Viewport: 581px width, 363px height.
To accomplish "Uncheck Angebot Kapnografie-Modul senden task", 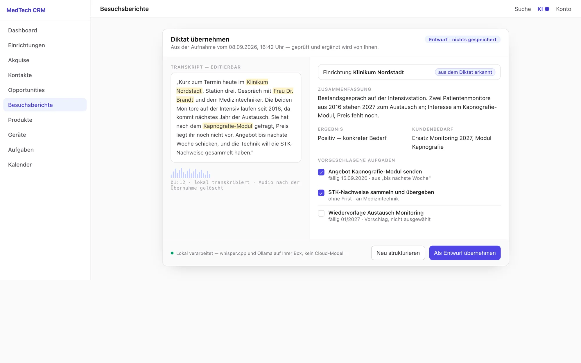I will [x=321, y=172].
